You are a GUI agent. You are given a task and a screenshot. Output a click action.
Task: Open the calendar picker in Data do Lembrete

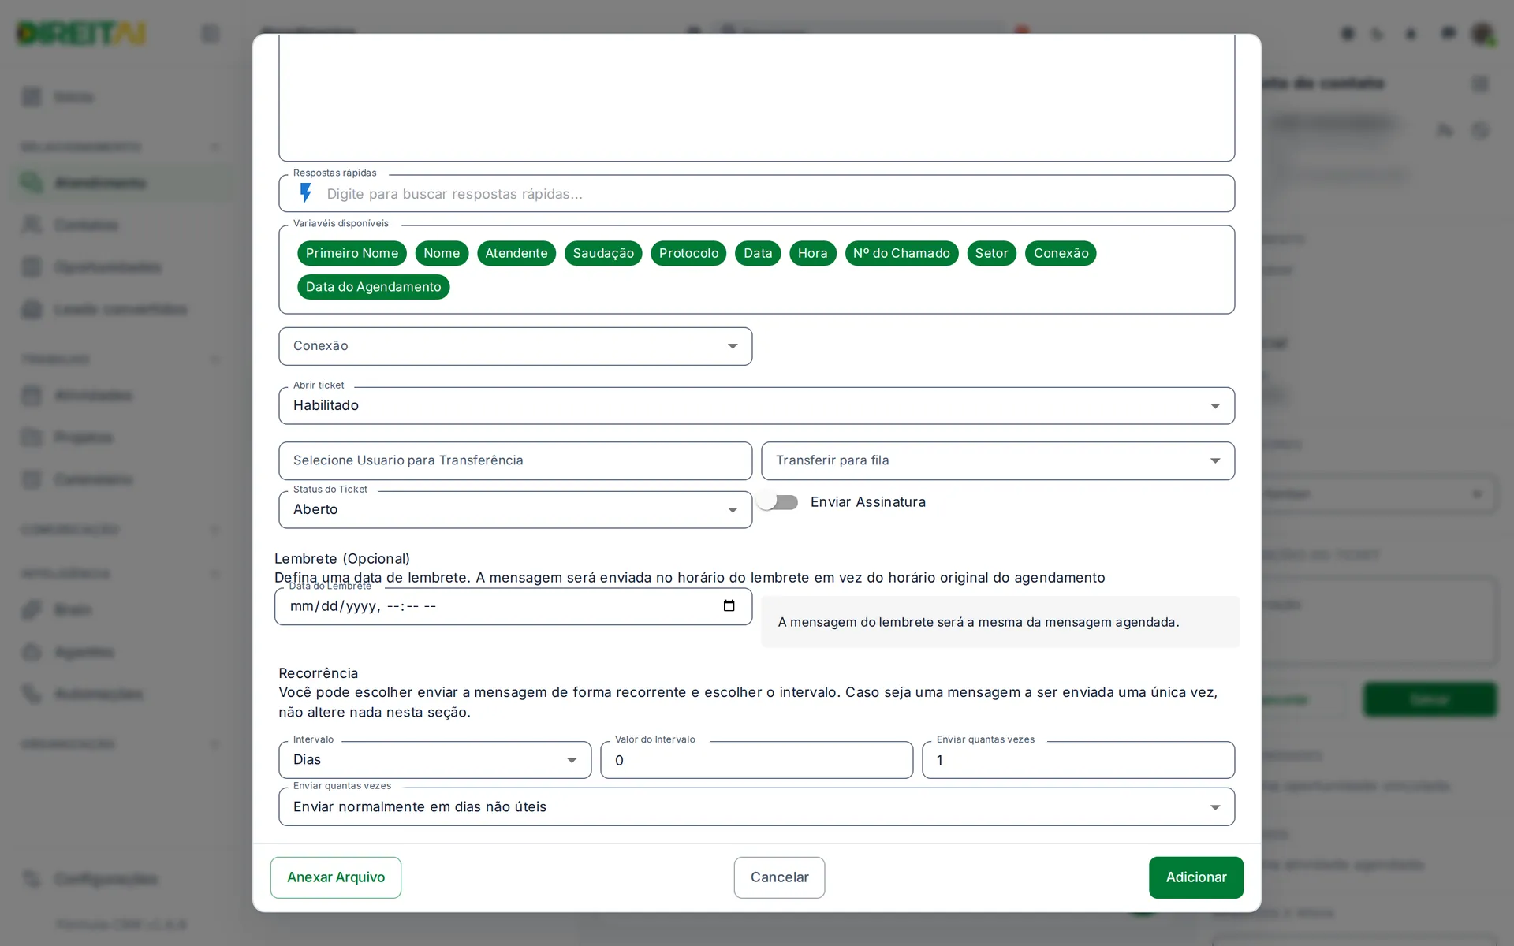729,605
